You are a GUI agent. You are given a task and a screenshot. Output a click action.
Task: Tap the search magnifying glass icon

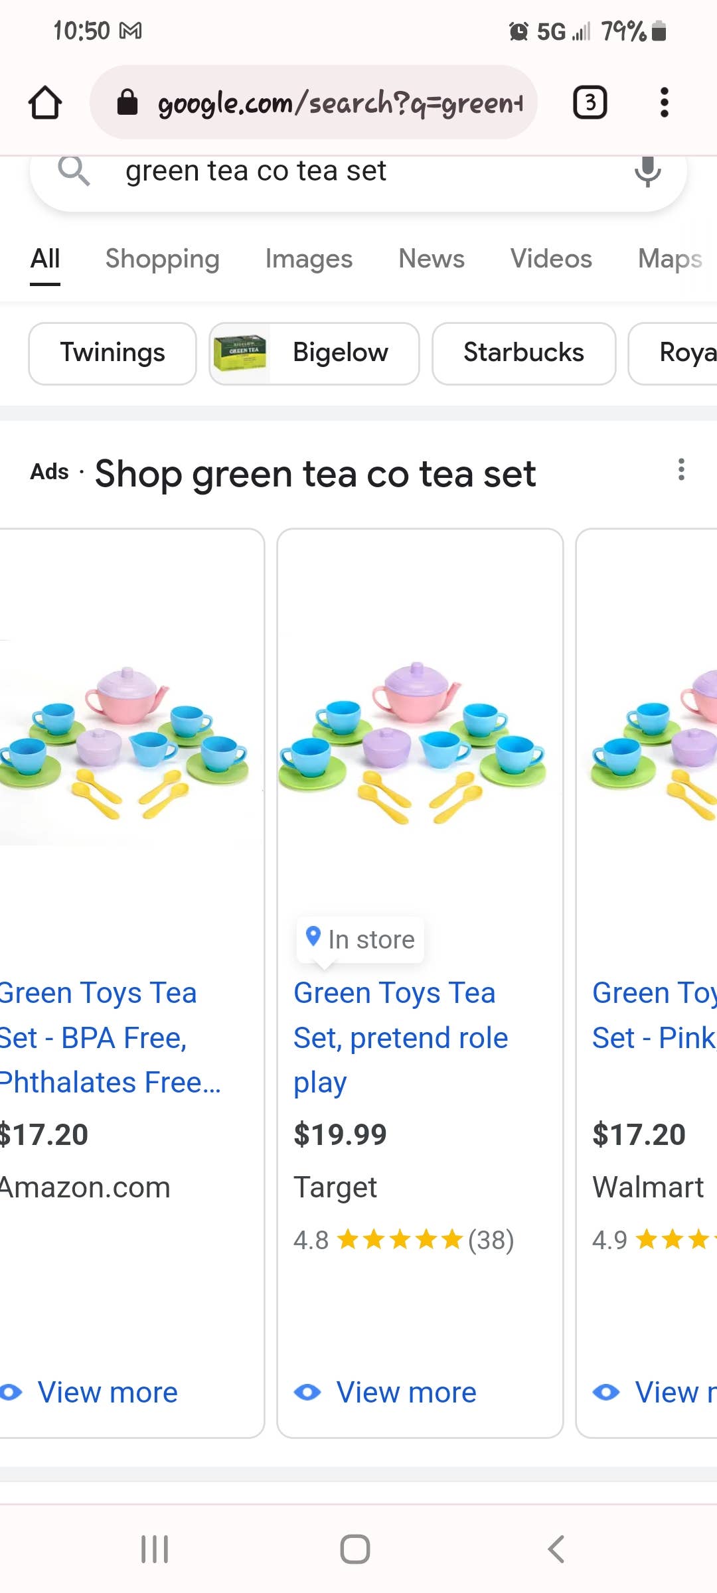point(74,171)
